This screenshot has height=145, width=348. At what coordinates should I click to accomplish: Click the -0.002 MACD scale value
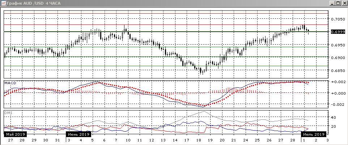pyautogui.click(x=338, y=104)
